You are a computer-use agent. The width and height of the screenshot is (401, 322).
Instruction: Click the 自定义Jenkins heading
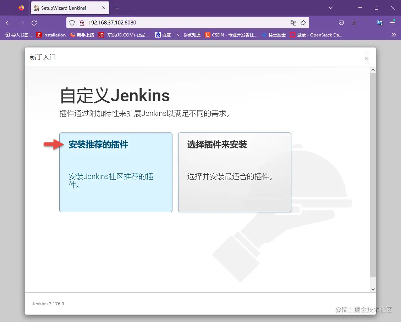pyautogui.click(x=115, y=96)
